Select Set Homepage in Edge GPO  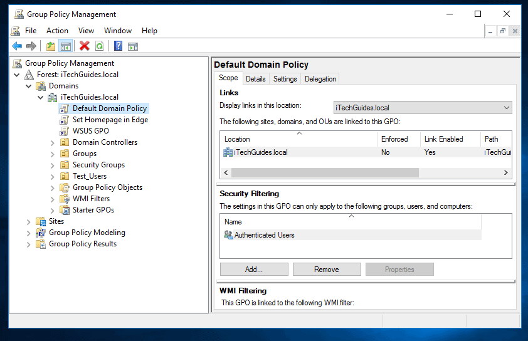click(110, 120)
